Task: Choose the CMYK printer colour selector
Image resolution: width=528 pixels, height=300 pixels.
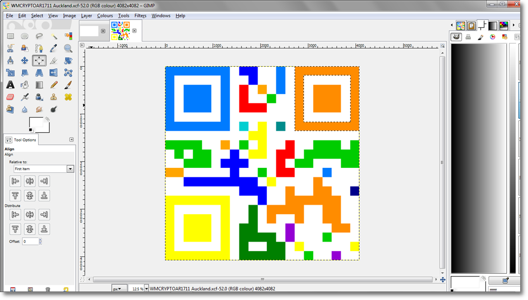Action: [x=468, y=37]
